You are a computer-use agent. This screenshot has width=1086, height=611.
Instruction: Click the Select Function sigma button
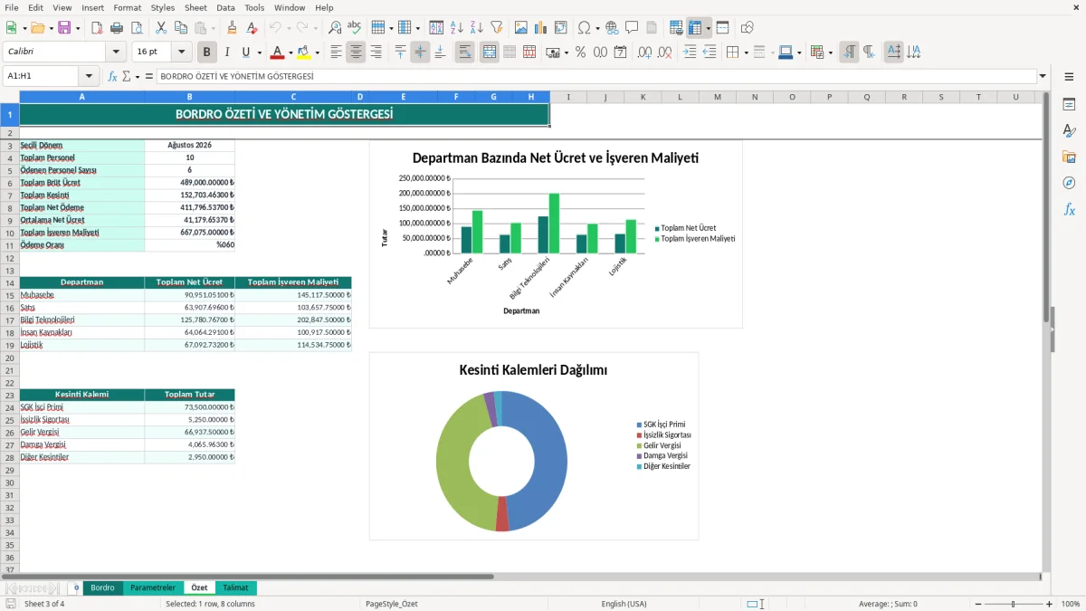(127, 77)
